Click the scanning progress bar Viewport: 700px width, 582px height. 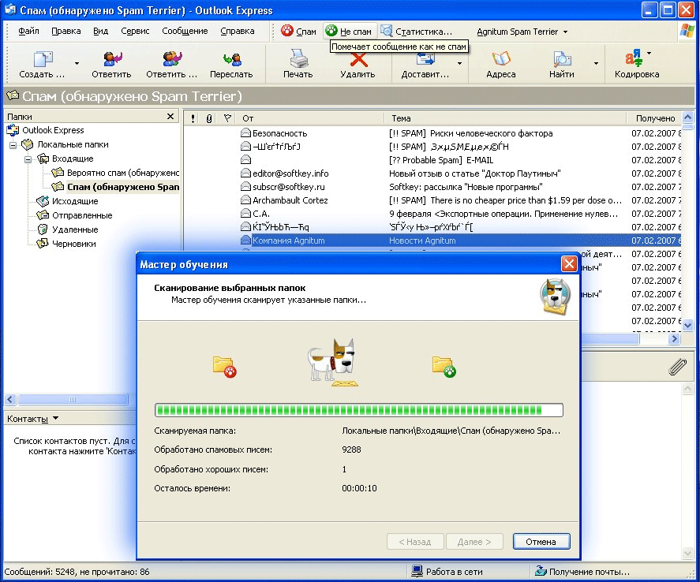359,410
